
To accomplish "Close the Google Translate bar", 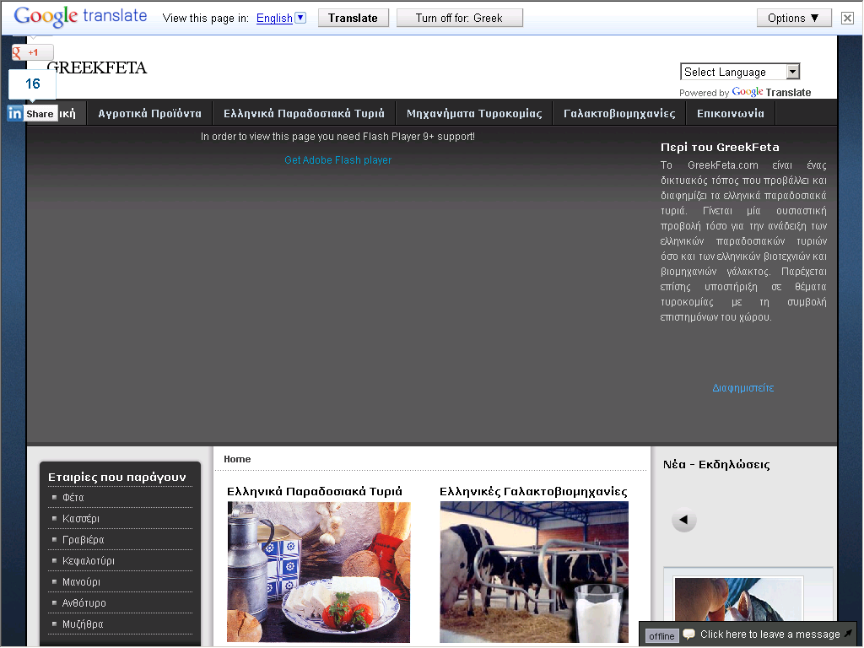I will [x=847, y=19].
